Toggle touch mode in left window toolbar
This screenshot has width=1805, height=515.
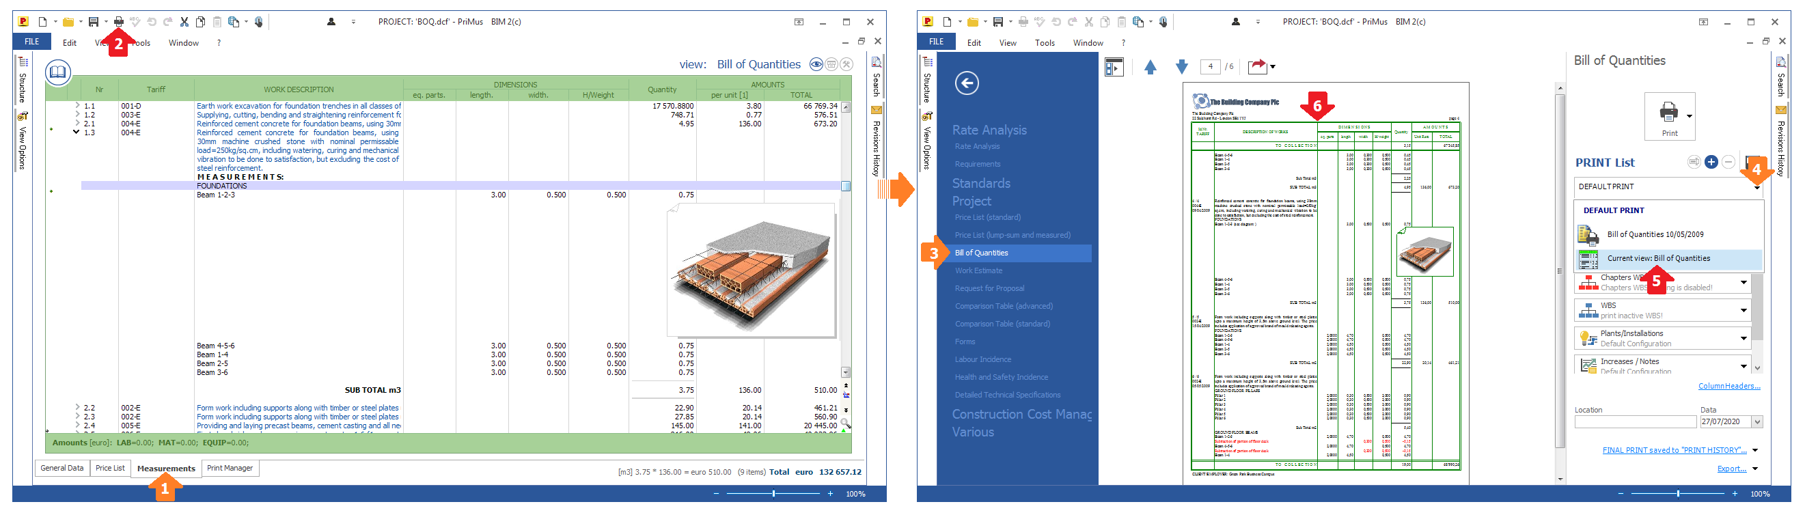tap(258, 22)
